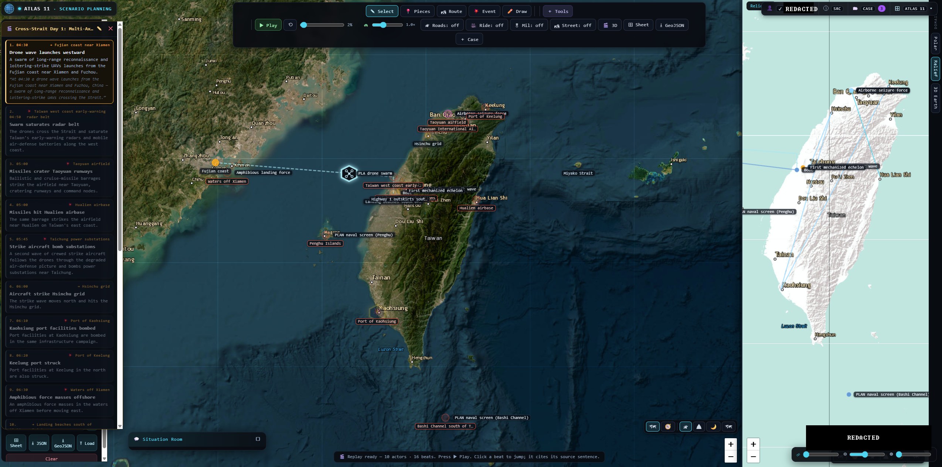
Task: Click the replay progress slider at 2%
Action: coord(322,25)
